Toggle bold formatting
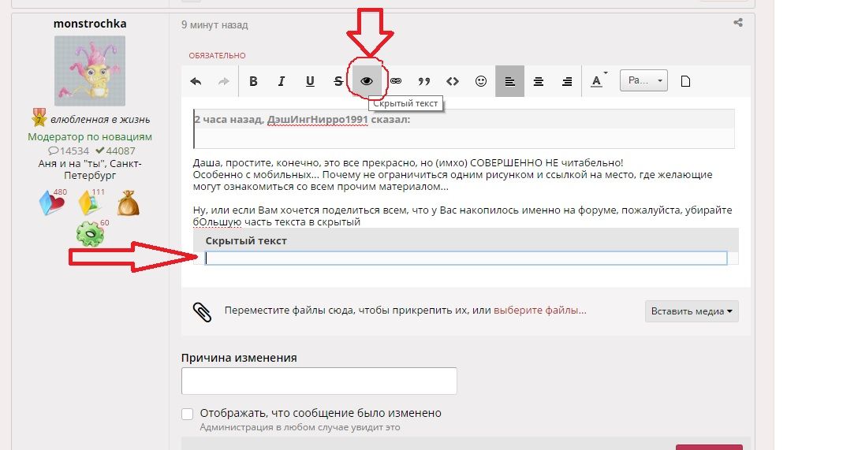 (253, 81)
